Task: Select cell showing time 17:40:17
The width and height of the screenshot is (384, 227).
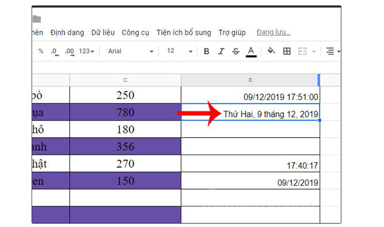Action: pyautogui.click(x=250, y=164)
